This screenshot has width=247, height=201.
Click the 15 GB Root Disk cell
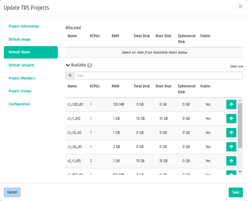163,161
